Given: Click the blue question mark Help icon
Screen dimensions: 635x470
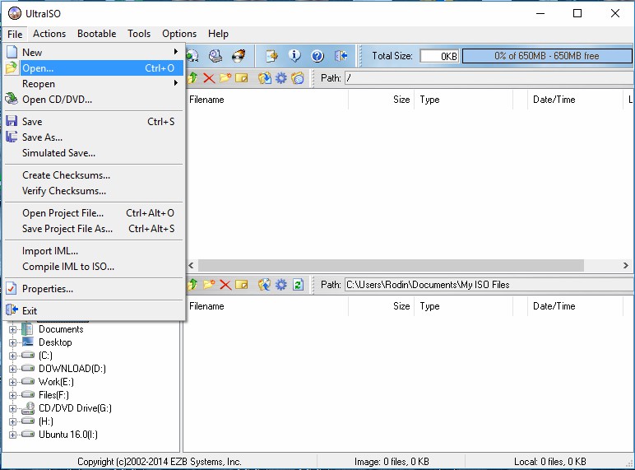Looking at the screenshot, I should [317, 56].
